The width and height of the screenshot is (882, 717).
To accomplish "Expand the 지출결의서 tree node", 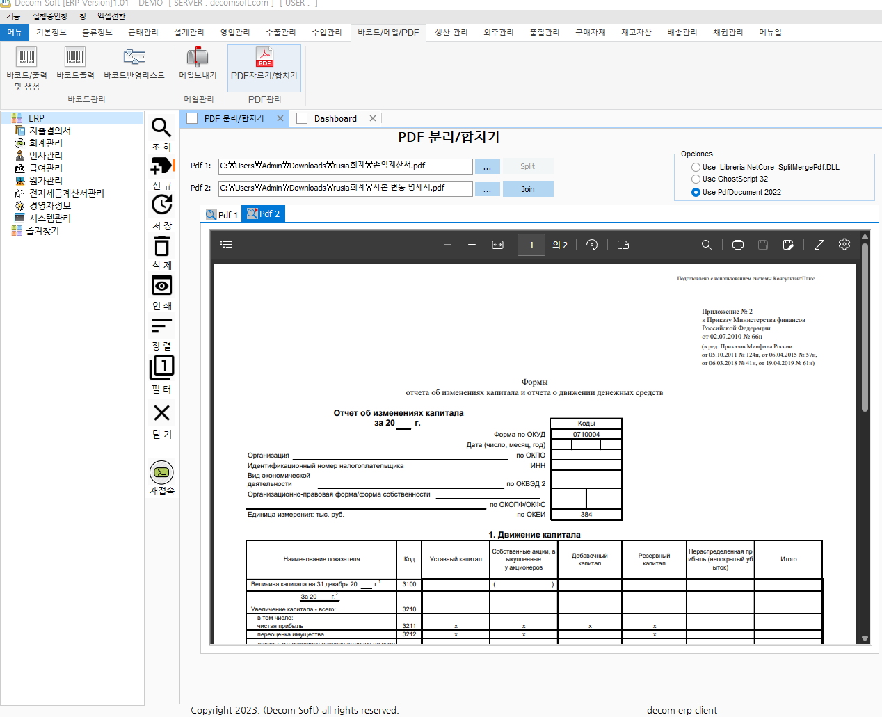I will (x=49, y=131).
